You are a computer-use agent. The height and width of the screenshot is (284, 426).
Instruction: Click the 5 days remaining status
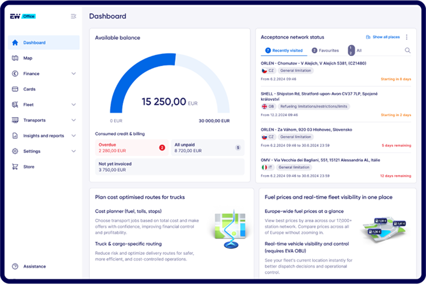pyautogui.click(x=396, y=146)
